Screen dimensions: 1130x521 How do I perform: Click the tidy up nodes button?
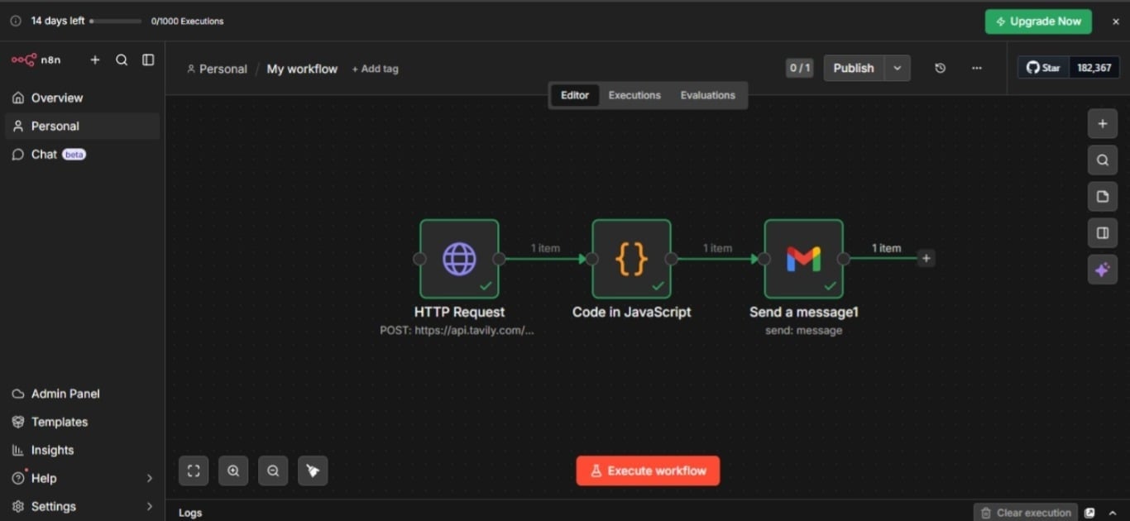coord(313,471)
